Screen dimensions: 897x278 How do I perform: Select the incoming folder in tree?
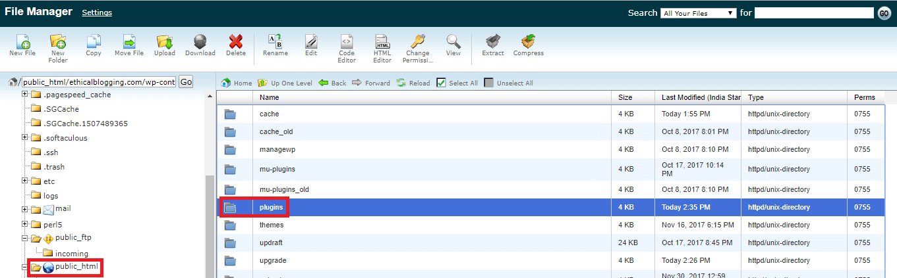(72, 253)
